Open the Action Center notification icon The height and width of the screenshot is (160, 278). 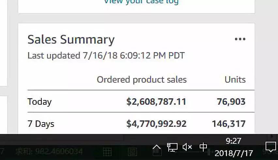270,147
